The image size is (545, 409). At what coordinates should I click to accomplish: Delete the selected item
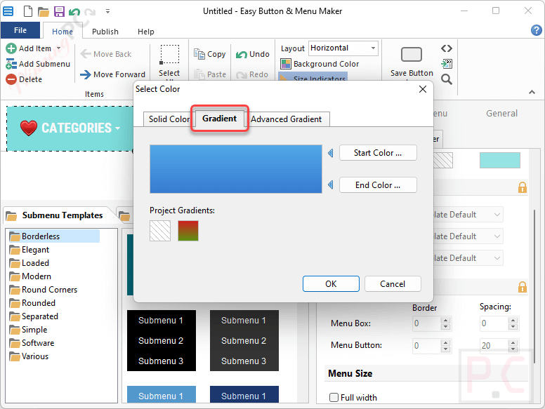[24, 79]
